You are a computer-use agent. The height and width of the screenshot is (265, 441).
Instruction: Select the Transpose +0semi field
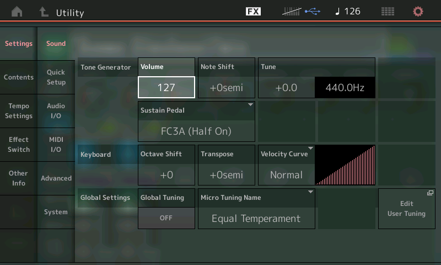[x=227, y=175]
